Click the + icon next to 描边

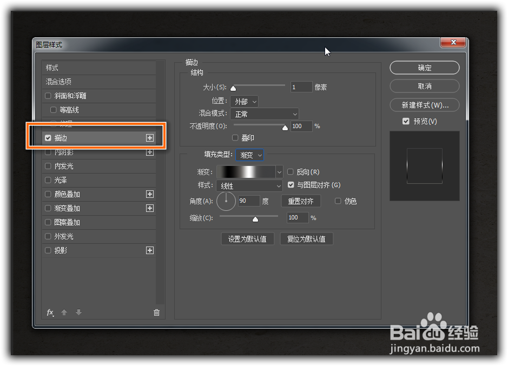[x=150, y=138]
